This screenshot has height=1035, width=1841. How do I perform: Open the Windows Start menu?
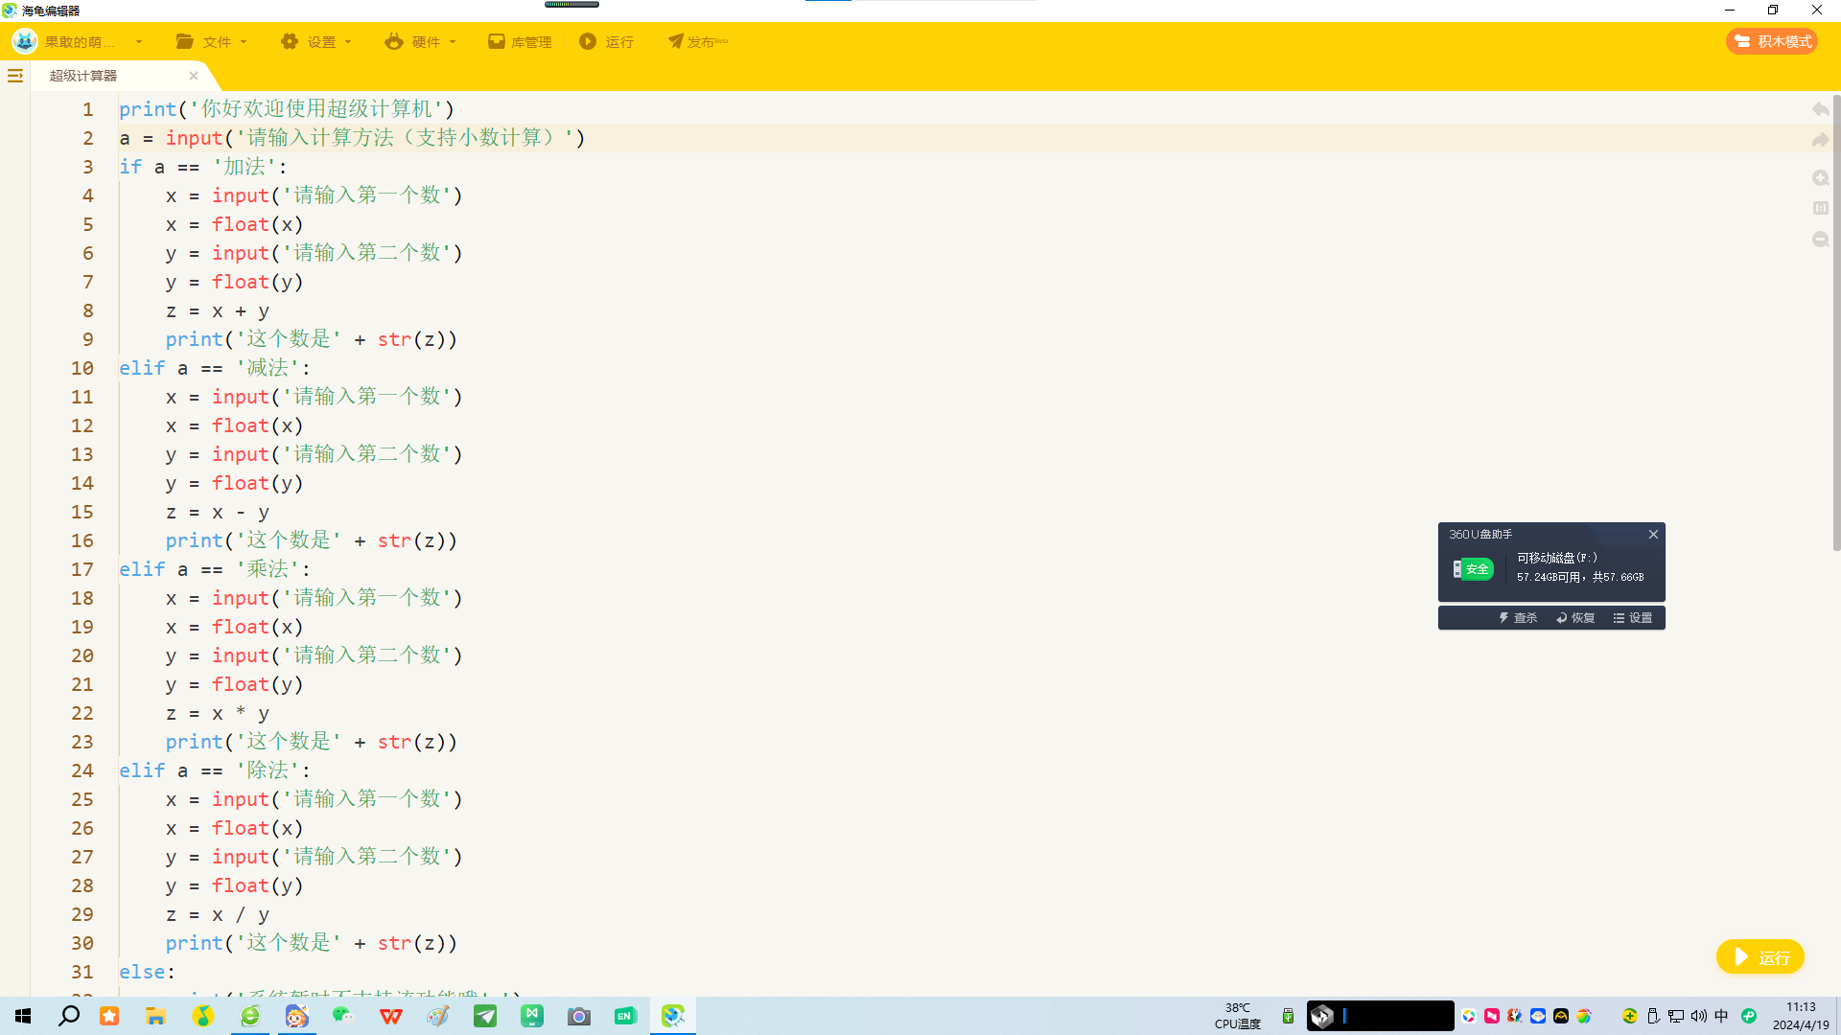[x=23, y=1016]
